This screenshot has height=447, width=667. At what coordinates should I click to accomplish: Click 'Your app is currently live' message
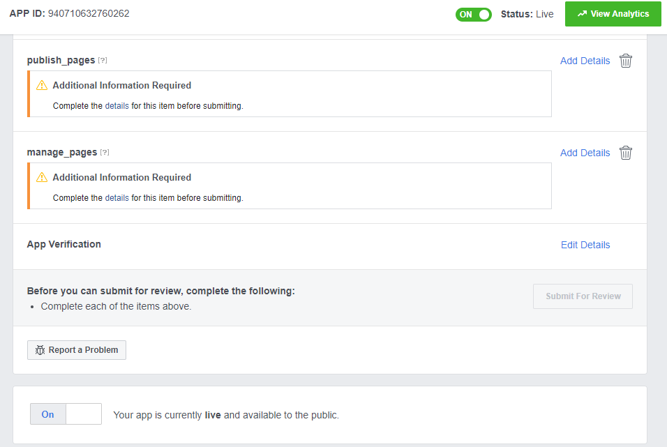tap(226, 415)
